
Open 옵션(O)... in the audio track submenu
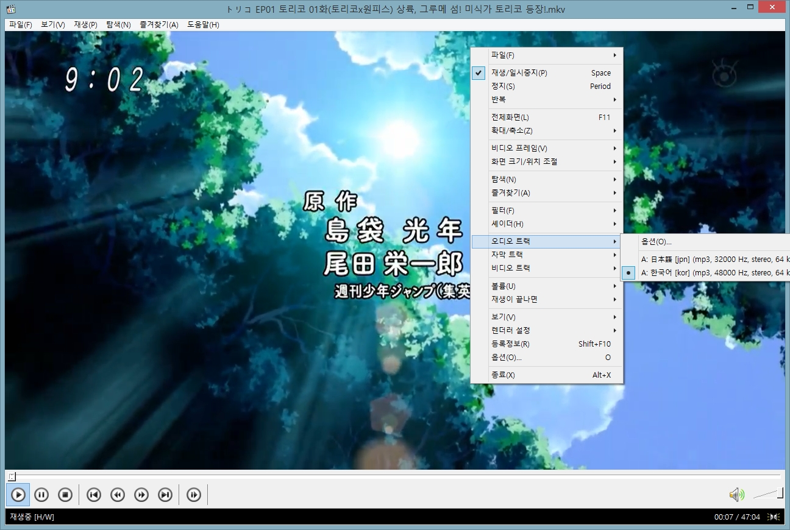pyautogui.click(x=705, y=242)
